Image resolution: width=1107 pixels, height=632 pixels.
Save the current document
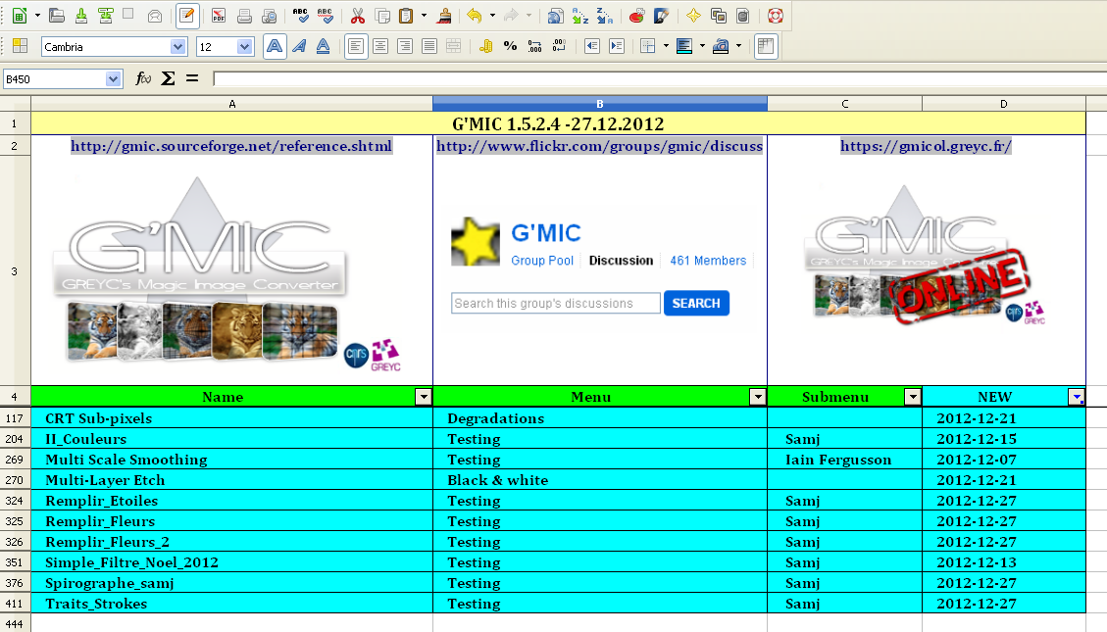(81, 16)
